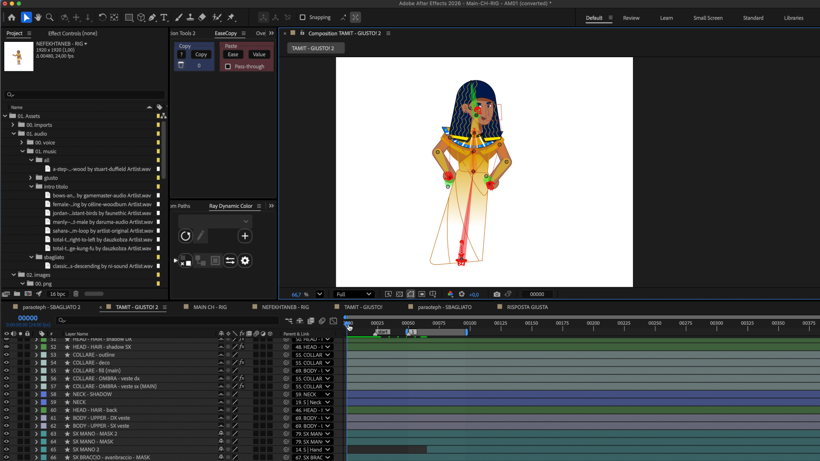Select the Hand tool

coord(38,18)
